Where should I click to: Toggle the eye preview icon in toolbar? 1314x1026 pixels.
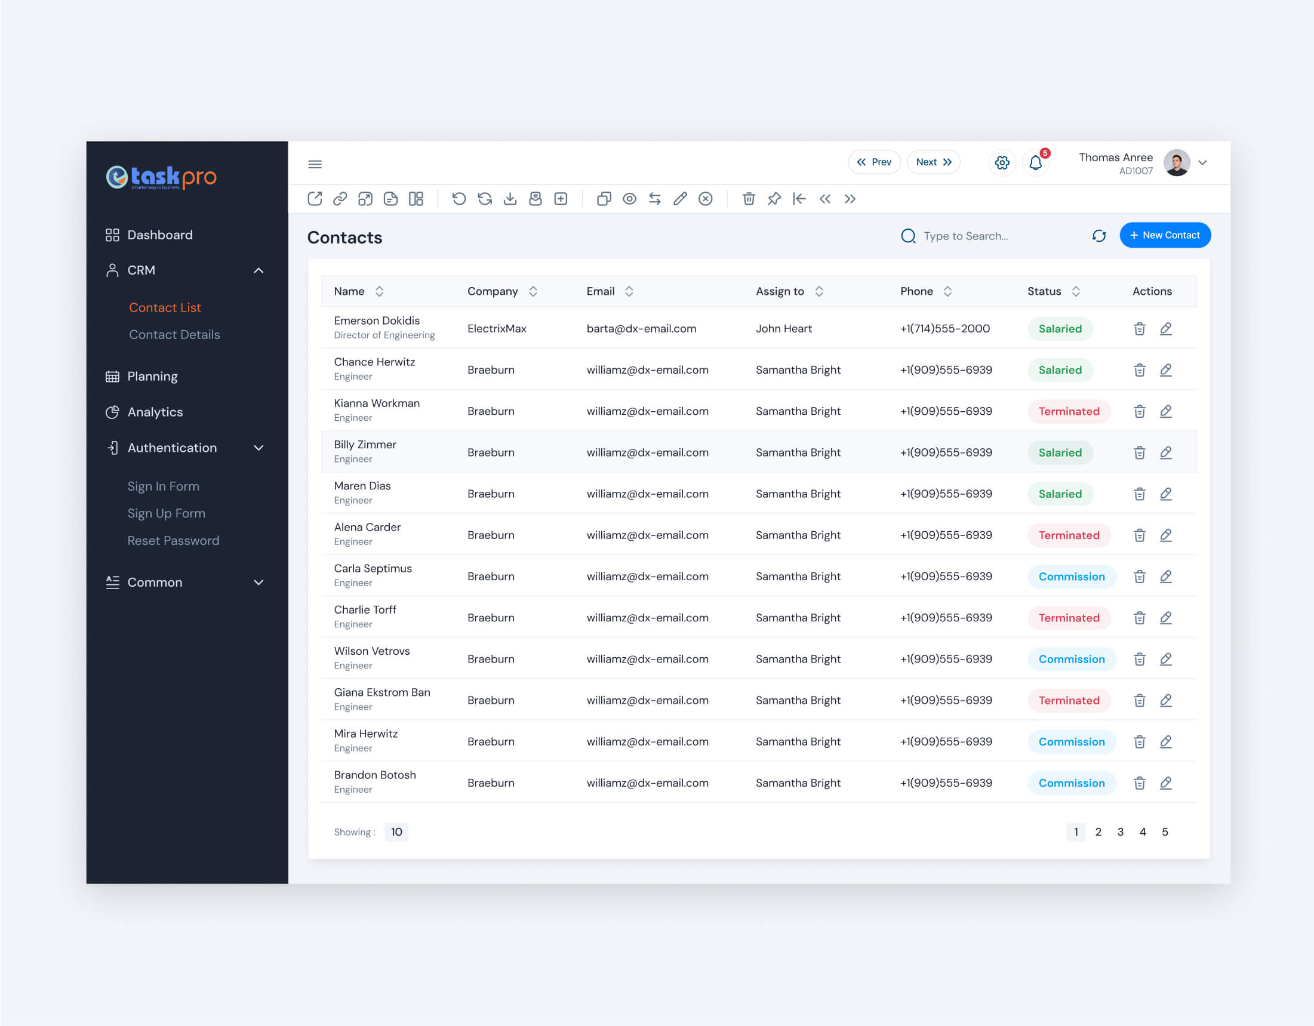[x=629, y=199]
